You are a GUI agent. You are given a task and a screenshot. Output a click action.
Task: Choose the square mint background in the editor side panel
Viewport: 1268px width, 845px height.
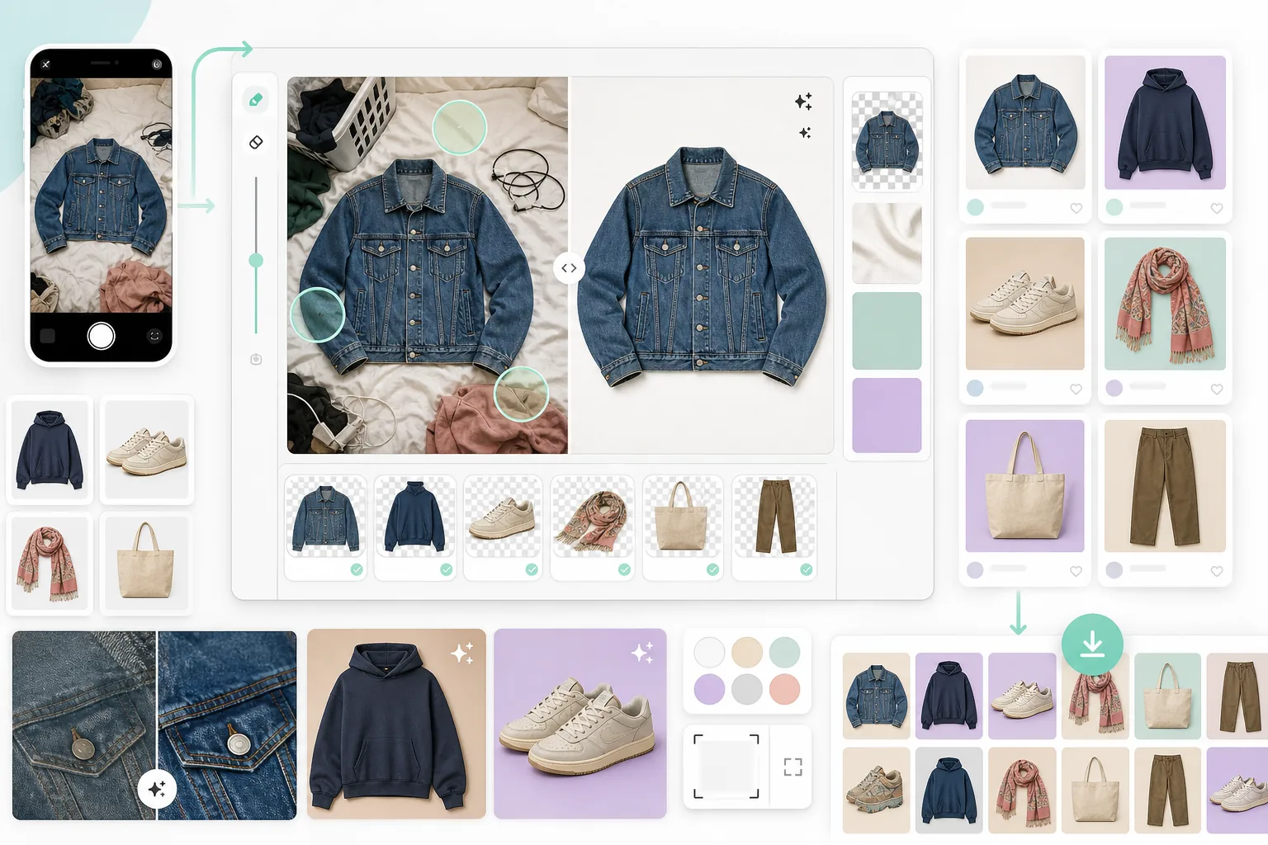tap(887, 330)
